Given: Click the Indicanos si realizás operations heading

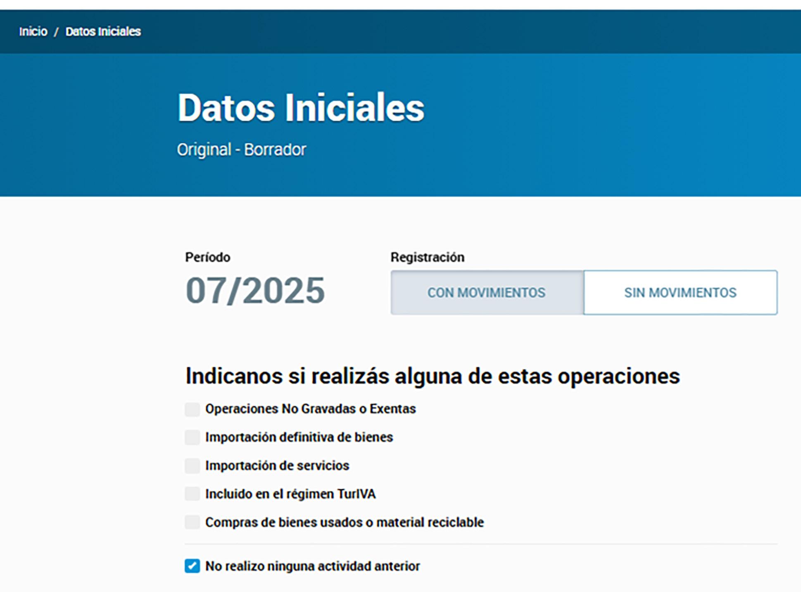Looking at the screenshot, I should [x=432, y=376].
